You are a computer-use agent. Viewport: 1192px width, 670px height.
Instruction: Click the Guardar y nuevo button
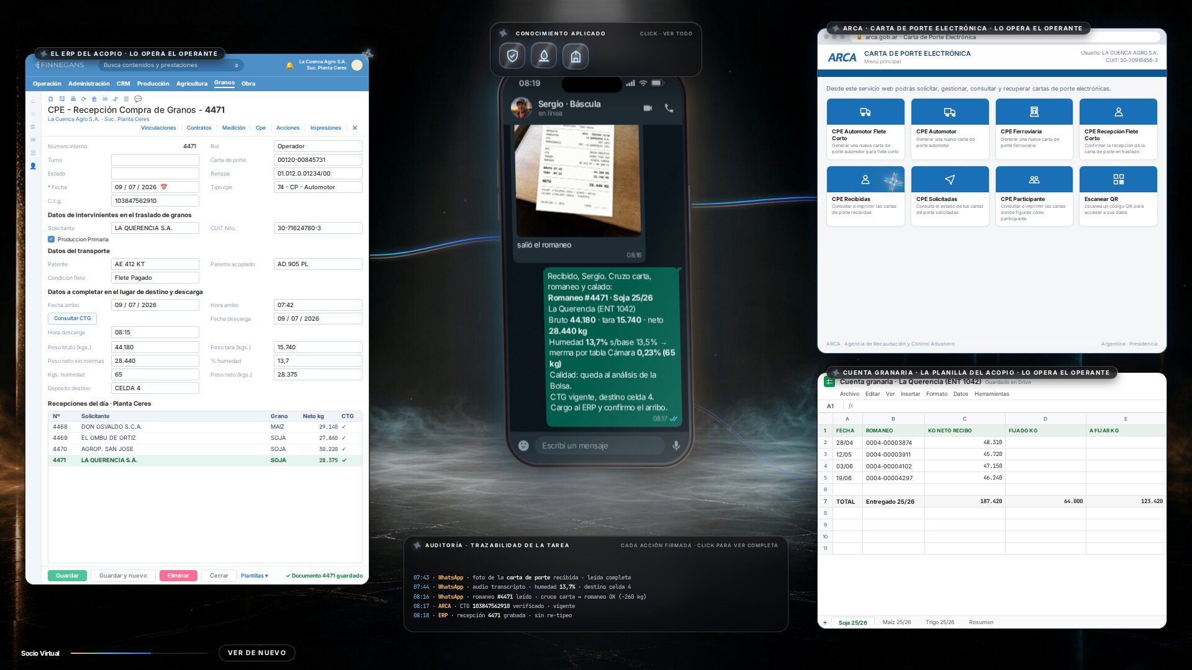pyautogui.click(x=123, y=576)
